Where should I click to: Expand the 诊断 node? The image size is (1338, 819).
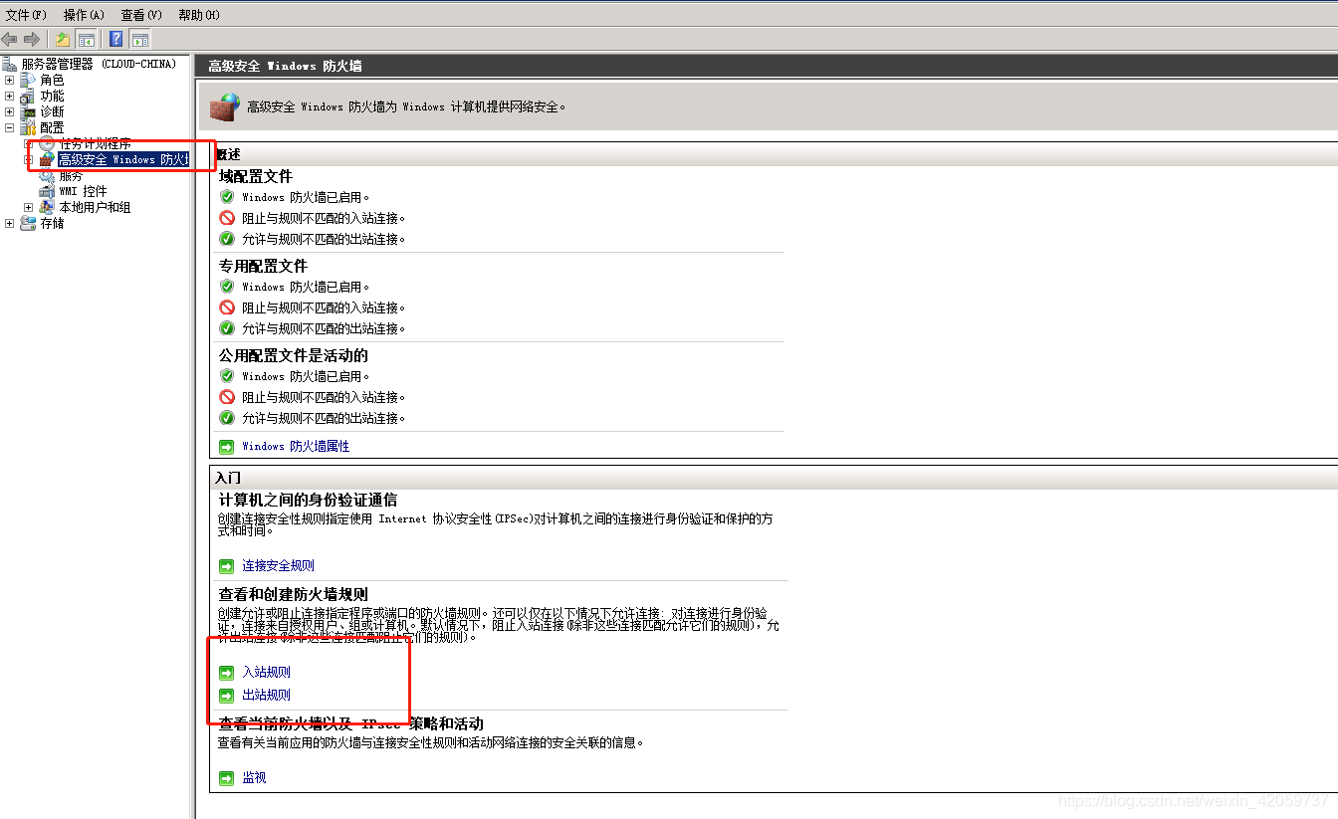point(10,111)
